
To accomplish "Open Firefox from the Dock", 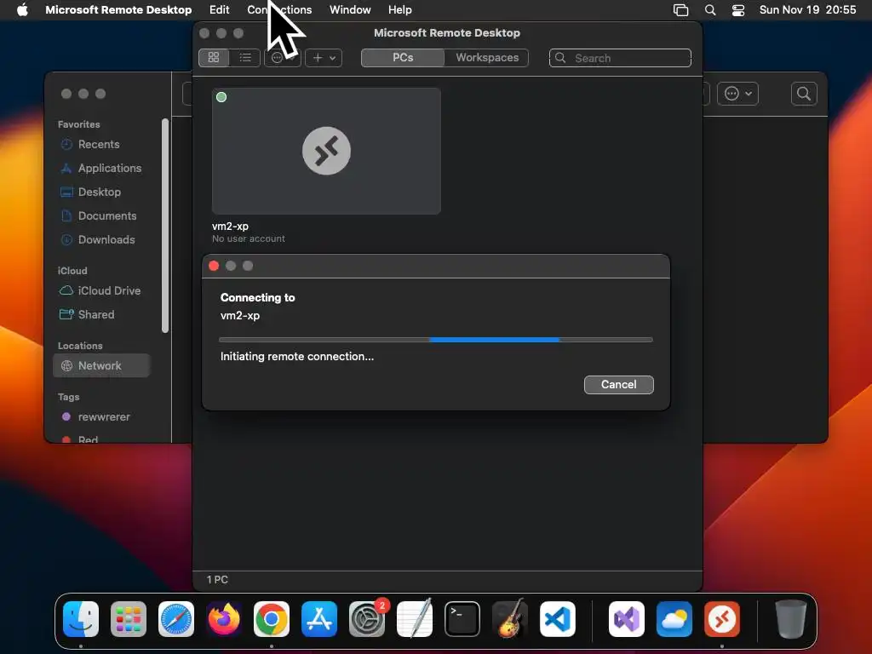I will [224, 619].
